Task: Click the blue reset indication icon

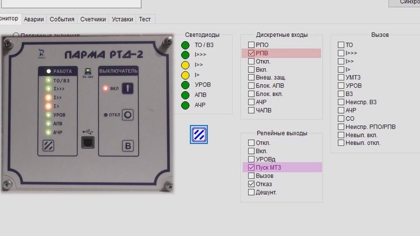Action: tap(199, 134)
